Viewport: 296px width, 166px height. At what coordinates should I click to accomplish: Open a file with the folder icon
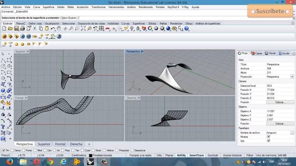(x=10, y=29)
